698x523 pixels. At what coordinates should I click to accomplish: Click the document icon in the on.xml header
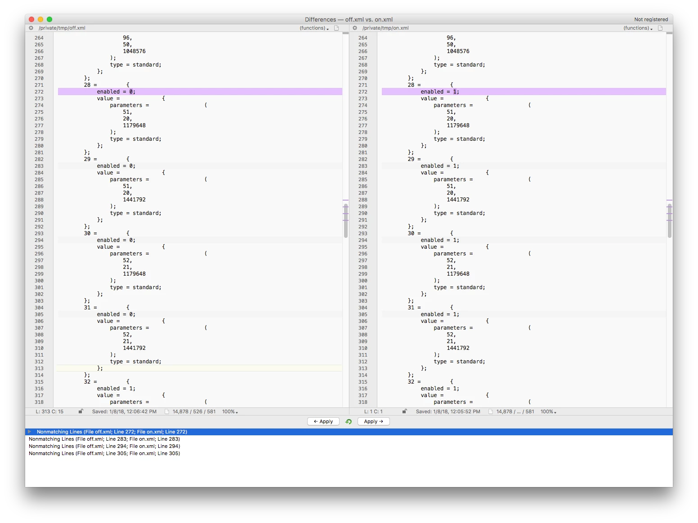tap(660, 28)
